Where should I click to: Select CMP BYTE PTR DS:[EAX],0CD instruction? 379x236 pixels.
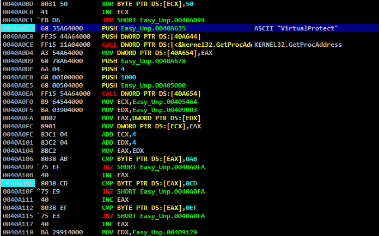(149, 183)
